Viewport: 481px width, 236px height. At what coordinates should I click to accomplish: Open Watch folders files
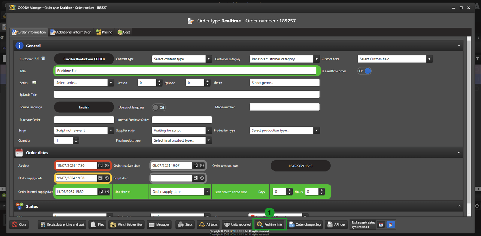click(126, 224)
